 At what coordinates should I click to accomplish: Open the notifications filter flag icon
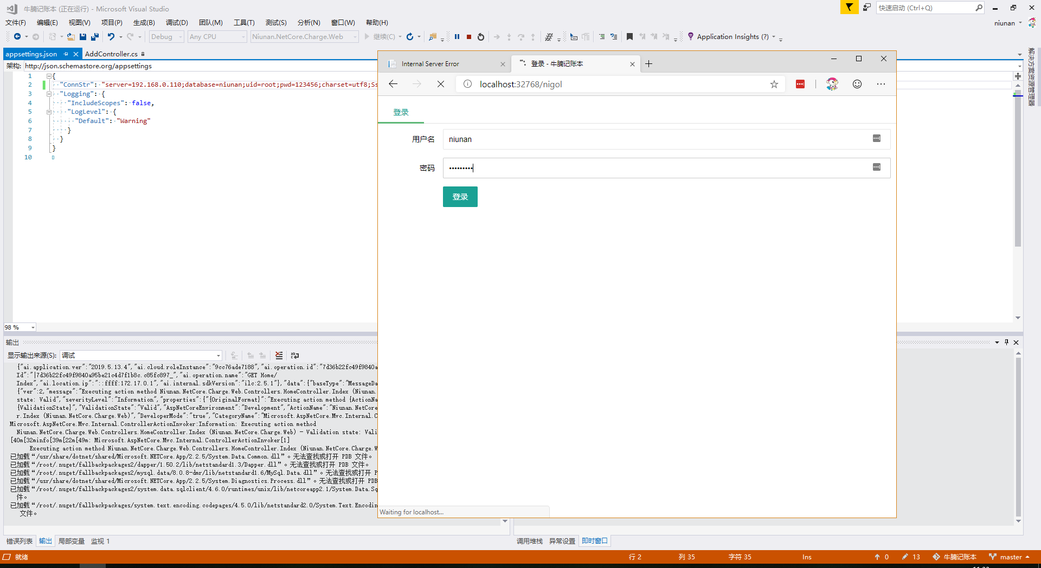(849, 7)
